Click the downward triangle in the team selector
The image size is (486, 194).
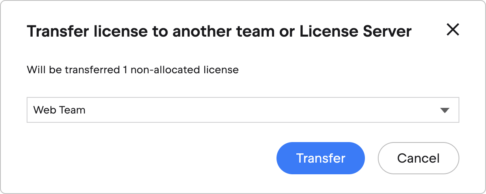[444, 110]
